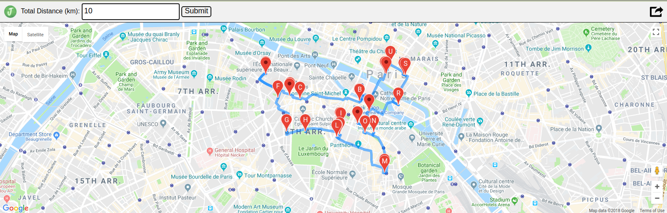The width and height of the screenshot is (667, 213).
Task: Click the Pont de Bir-Hakeim icon
Action: point(73,75)
